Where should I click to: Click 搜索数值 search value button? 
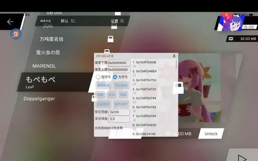(103, 85)
